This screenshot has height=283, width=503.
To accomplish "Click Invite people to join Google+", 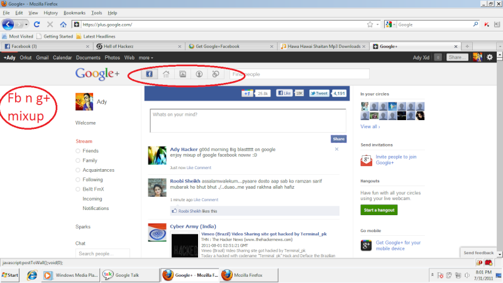I will click(396, 160).
